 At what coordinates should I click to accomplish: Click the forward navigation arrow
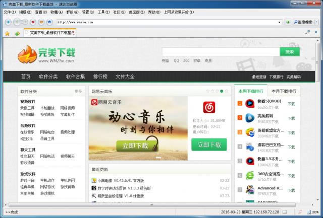point(25,22)
